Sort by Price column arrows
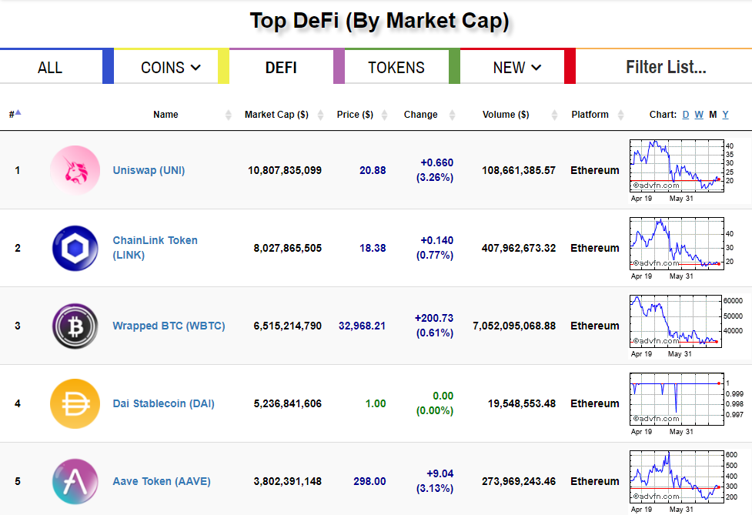 pyautogui.click(x=384, y=115)
